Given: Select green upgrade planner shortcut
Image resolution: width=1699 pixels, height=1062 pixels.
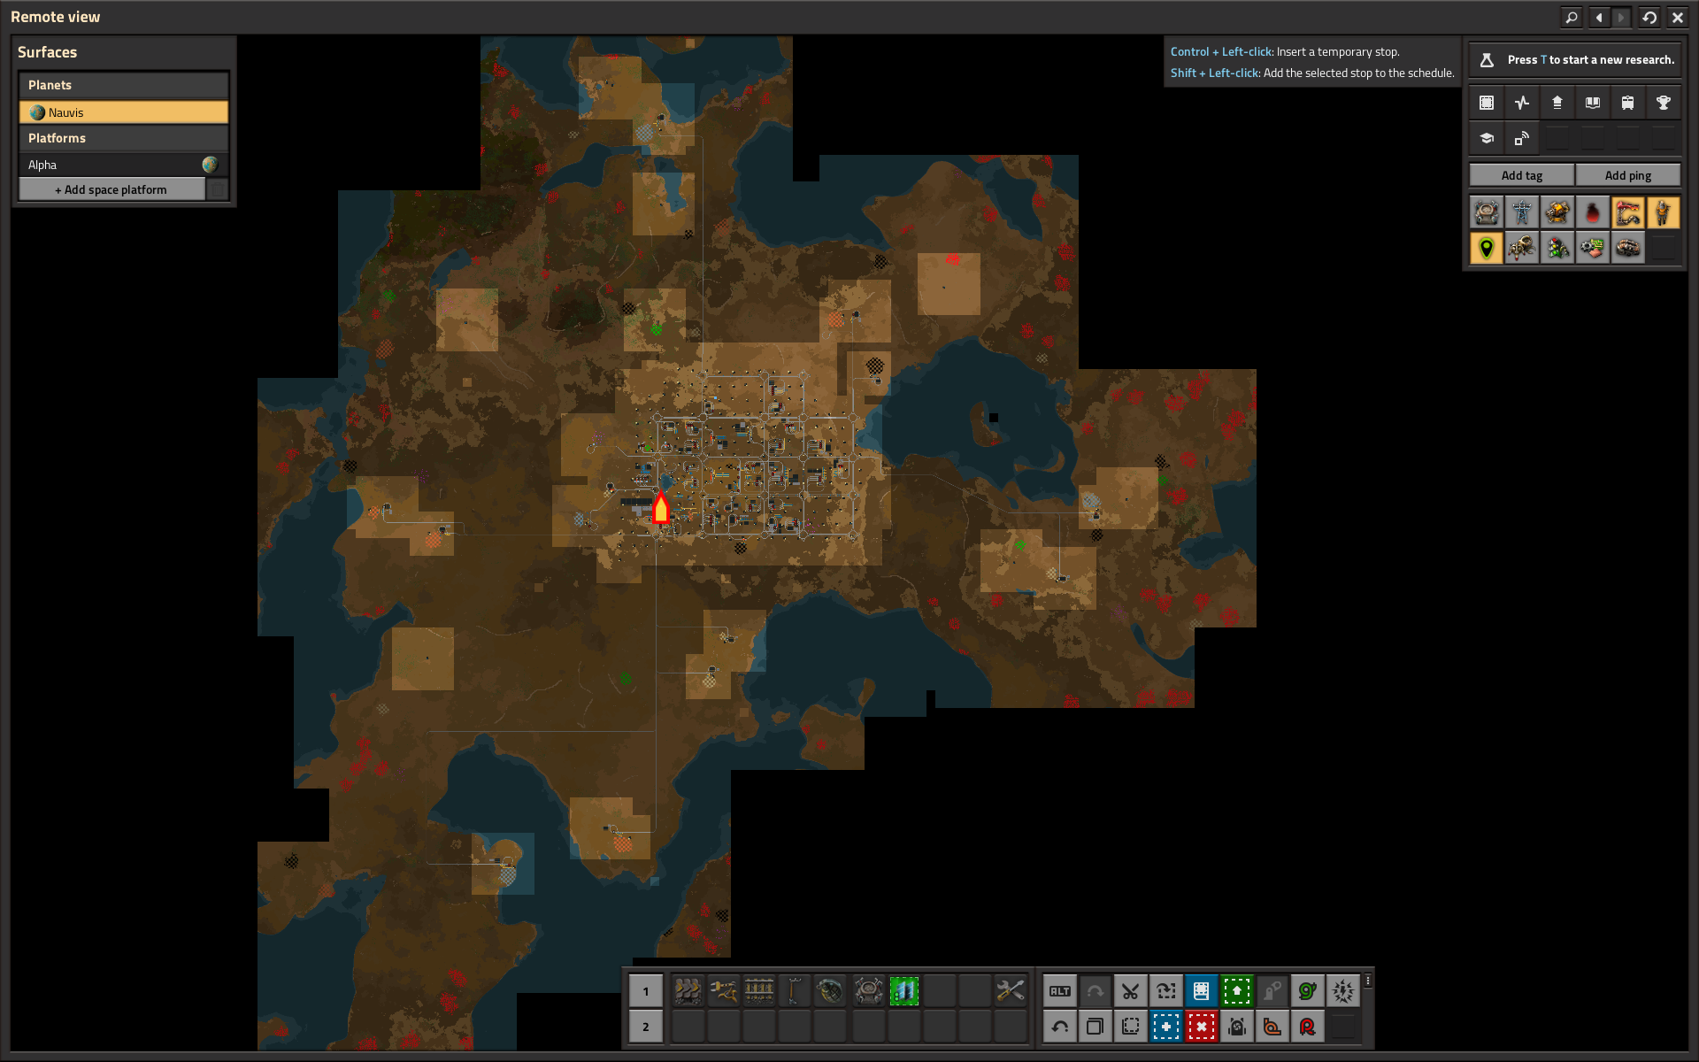Looking at the screenshot, I should pyautogui.click(x=1237, y=991).
